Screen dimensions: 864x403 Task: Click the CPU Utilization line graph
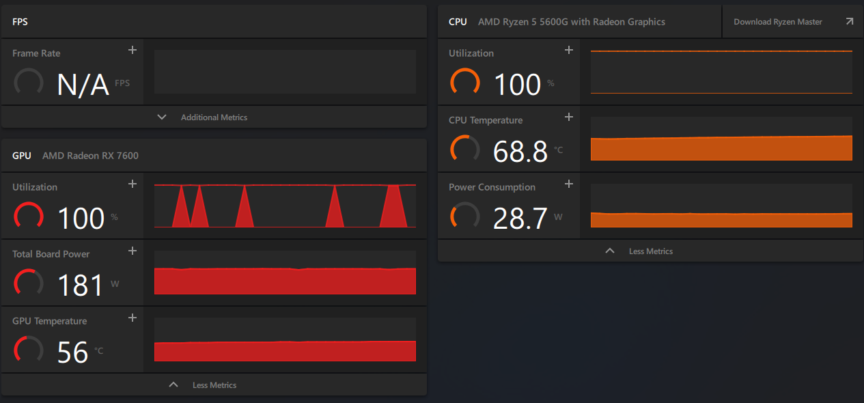point(721,72)
